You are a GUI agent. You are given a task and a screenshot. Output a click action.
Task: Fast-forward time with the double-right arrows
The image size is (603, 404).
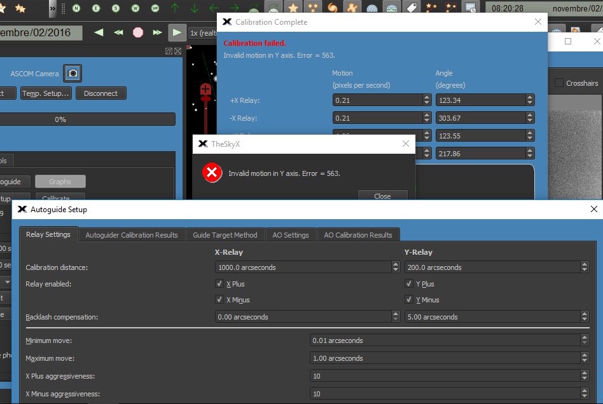pos(157,32)
